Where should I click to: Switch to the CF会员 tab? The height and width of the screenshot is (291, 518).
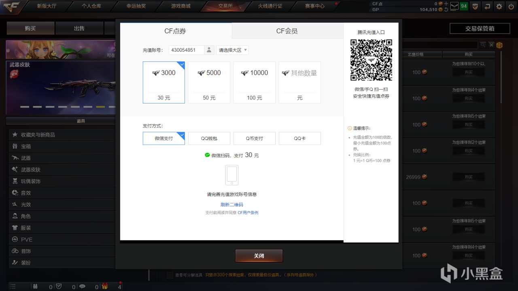tap(287, 31)
